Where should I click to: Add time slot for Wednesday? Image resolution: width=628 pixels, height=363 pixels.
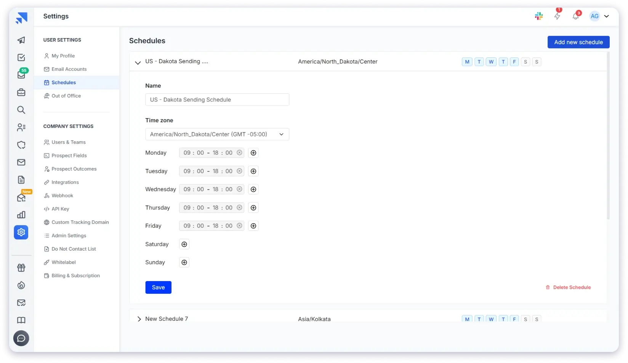tap(253, 189)
